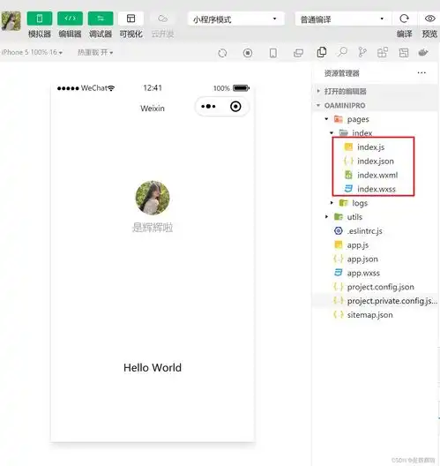Image resolution: width=440 pixels, height=466 pixels.
Task: Open the 可视化 visual layout tool
Action: tap(131, 19)
